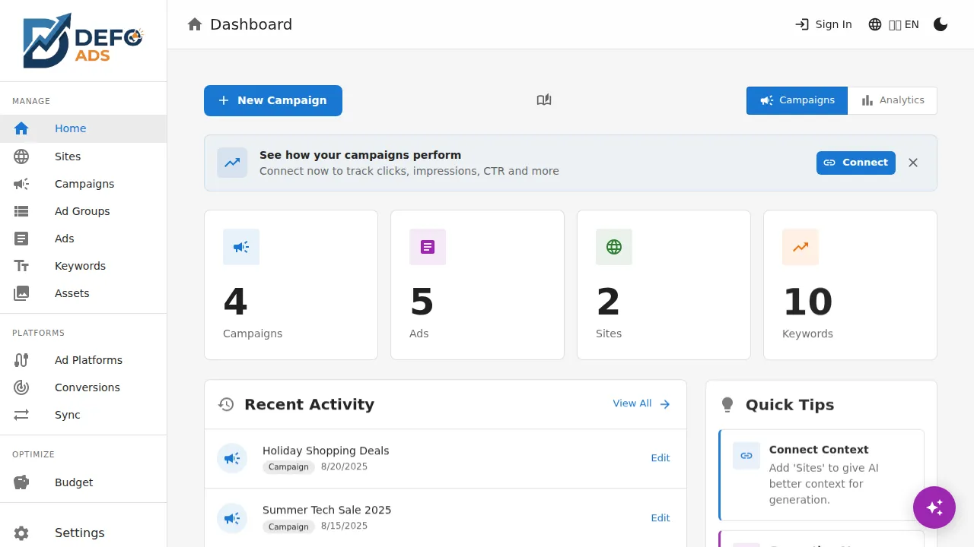The height and width of the screenshot is (547, 974).
Task: Open the AI assistant sparkle button
Action: pyautogui.click(x=934, y=507)
